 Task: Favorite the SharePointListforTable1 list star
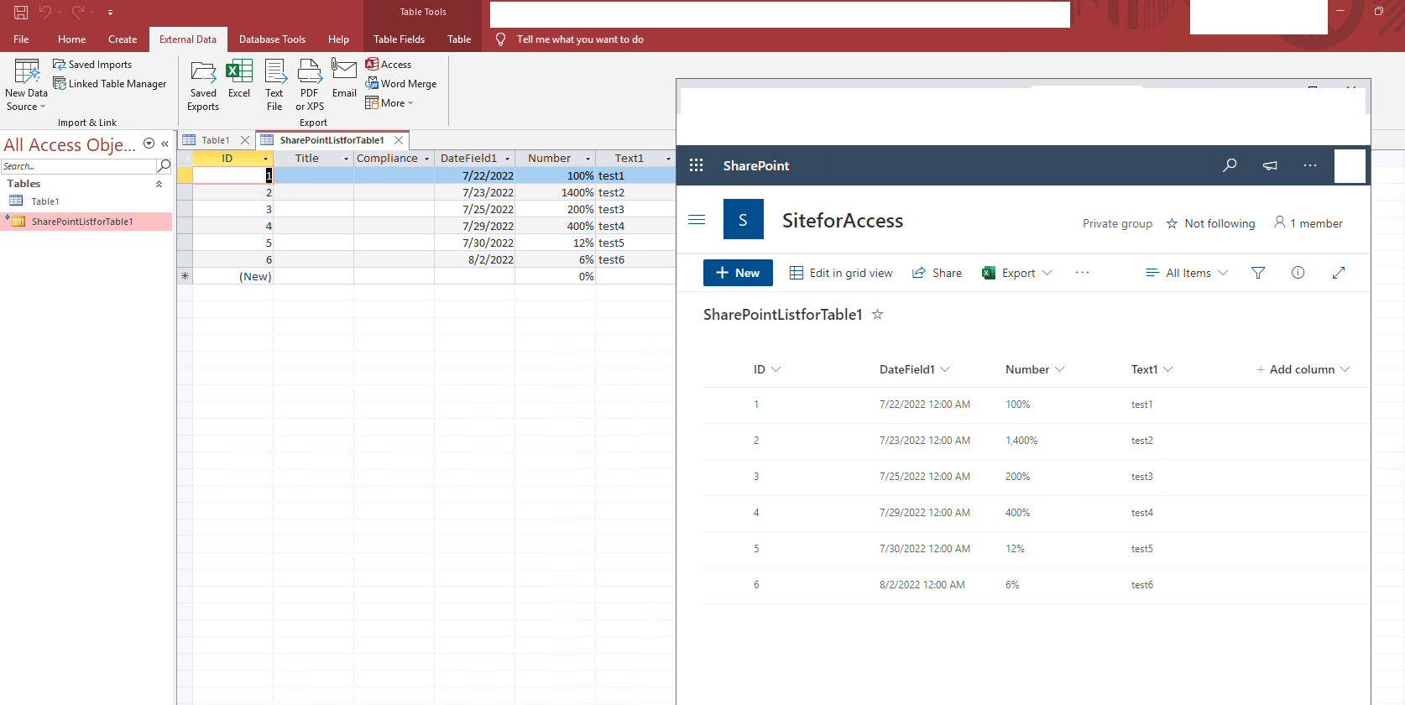[x=877, y=315]
